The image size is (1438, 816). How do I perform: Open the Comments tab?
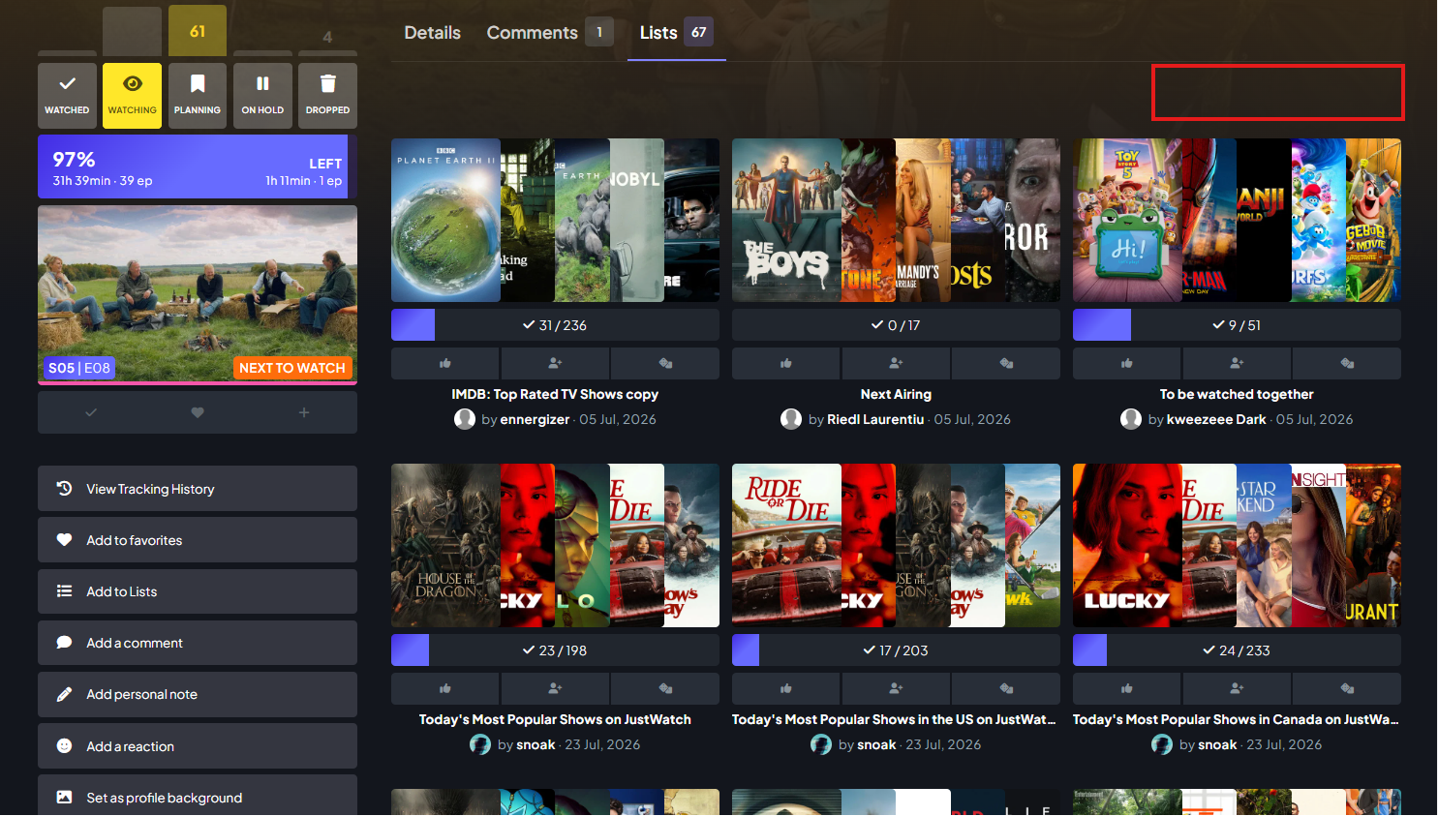(x=549, y=33)
